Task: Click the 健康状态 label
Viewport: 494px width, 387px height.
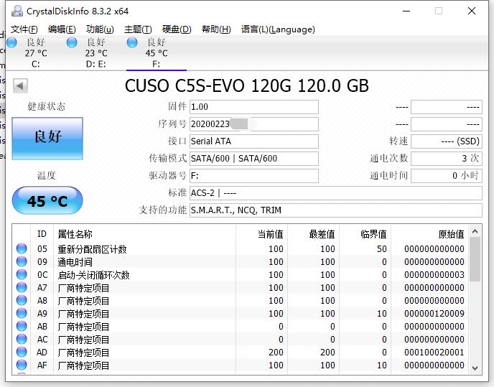Action: tap(47, 106)
